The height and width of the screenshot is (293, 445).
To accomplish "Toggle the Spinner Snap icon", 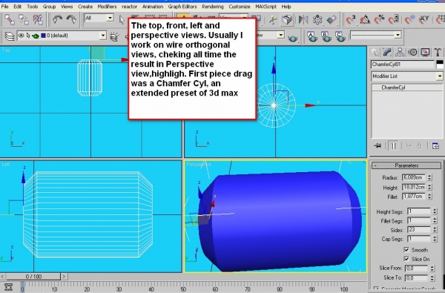I will (x=393, y=20).
